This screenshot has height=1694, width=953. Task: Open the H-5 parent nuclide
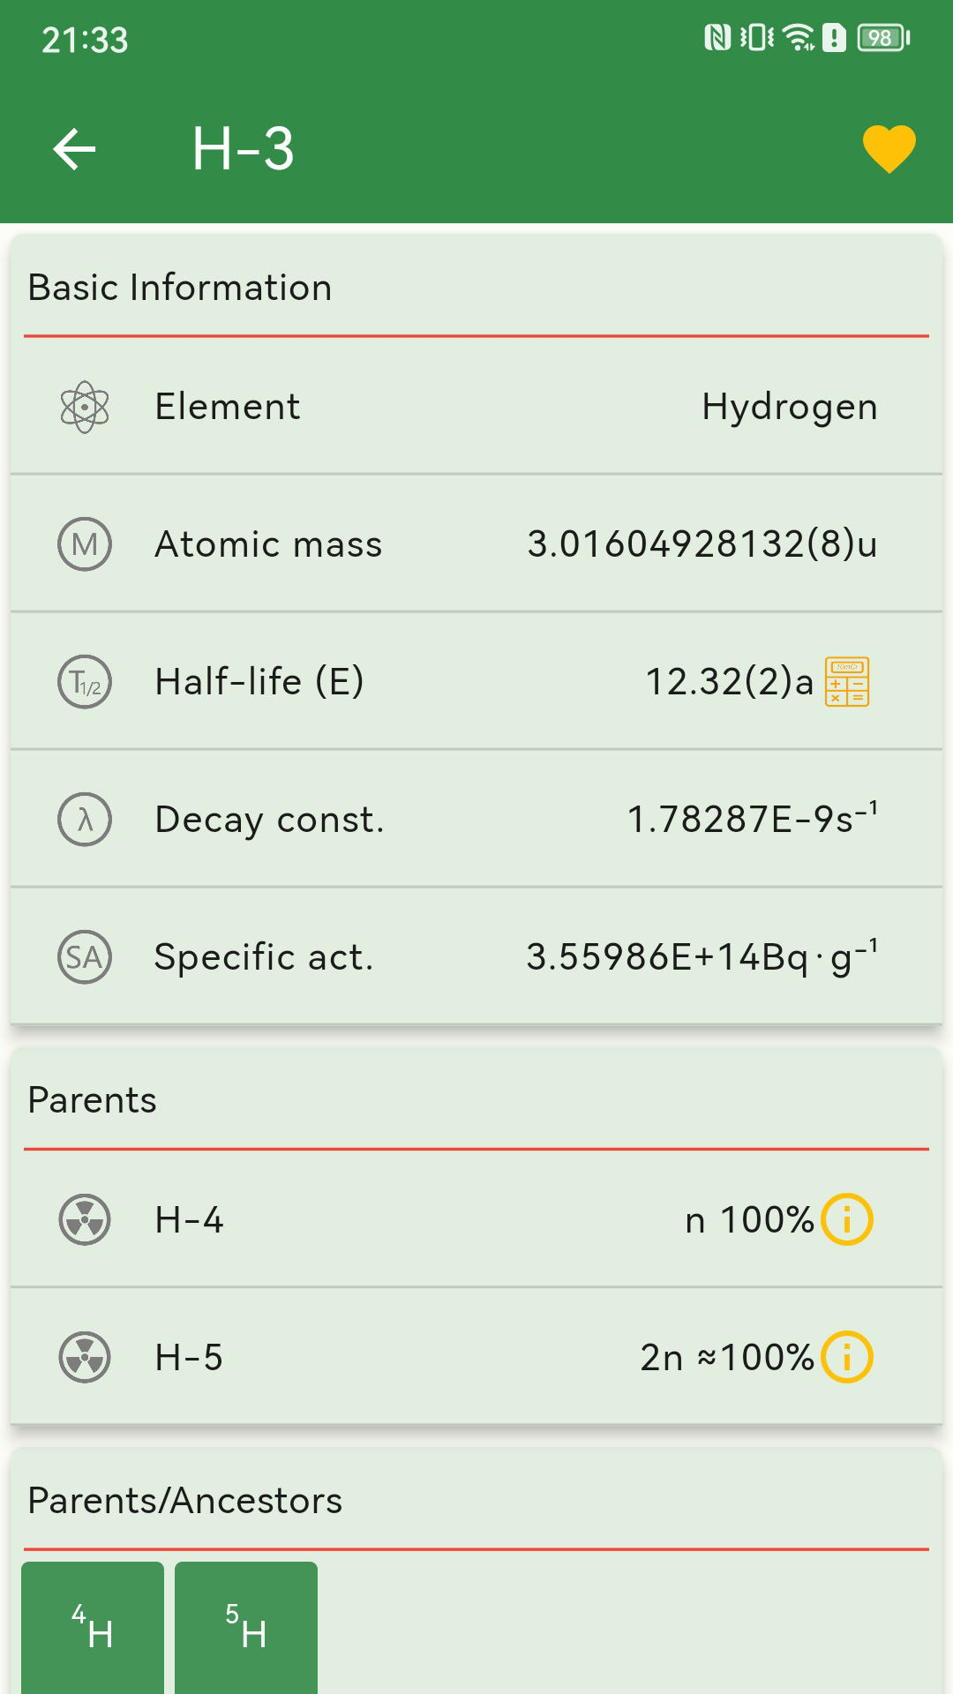pyautogui.click(x=476, y=1357)
